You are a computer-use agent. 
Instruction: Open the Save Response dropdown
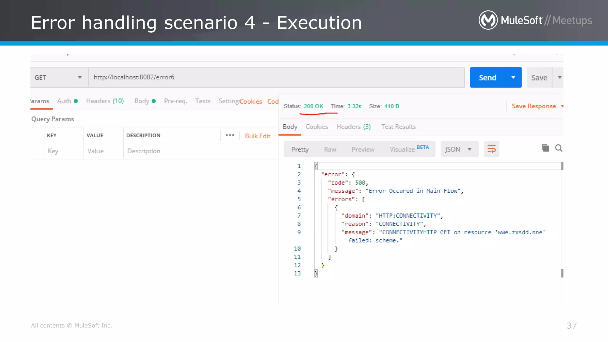pyautogui.click(x=537, y=106)
